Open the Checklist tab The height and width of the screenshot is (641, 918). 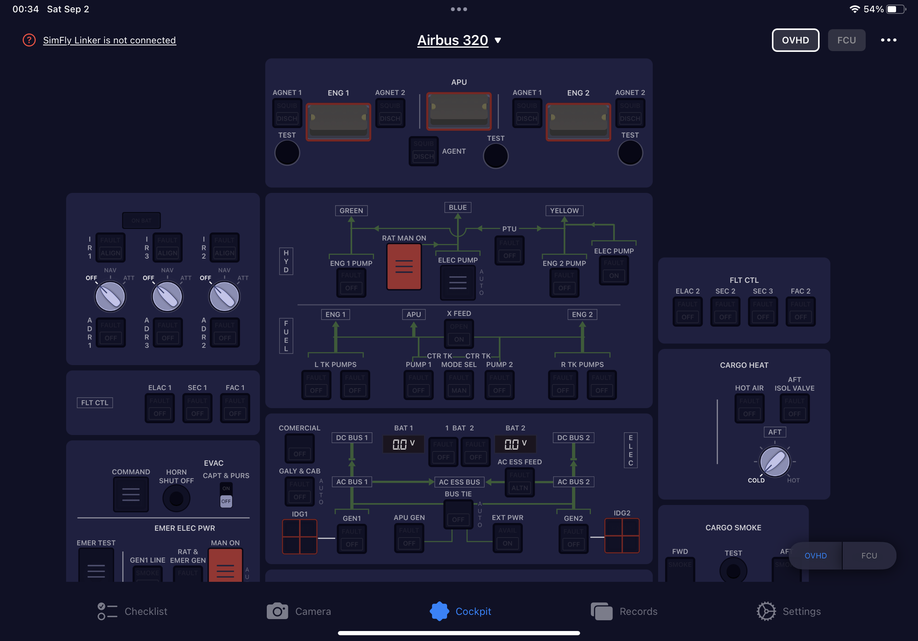coord(132,611)
